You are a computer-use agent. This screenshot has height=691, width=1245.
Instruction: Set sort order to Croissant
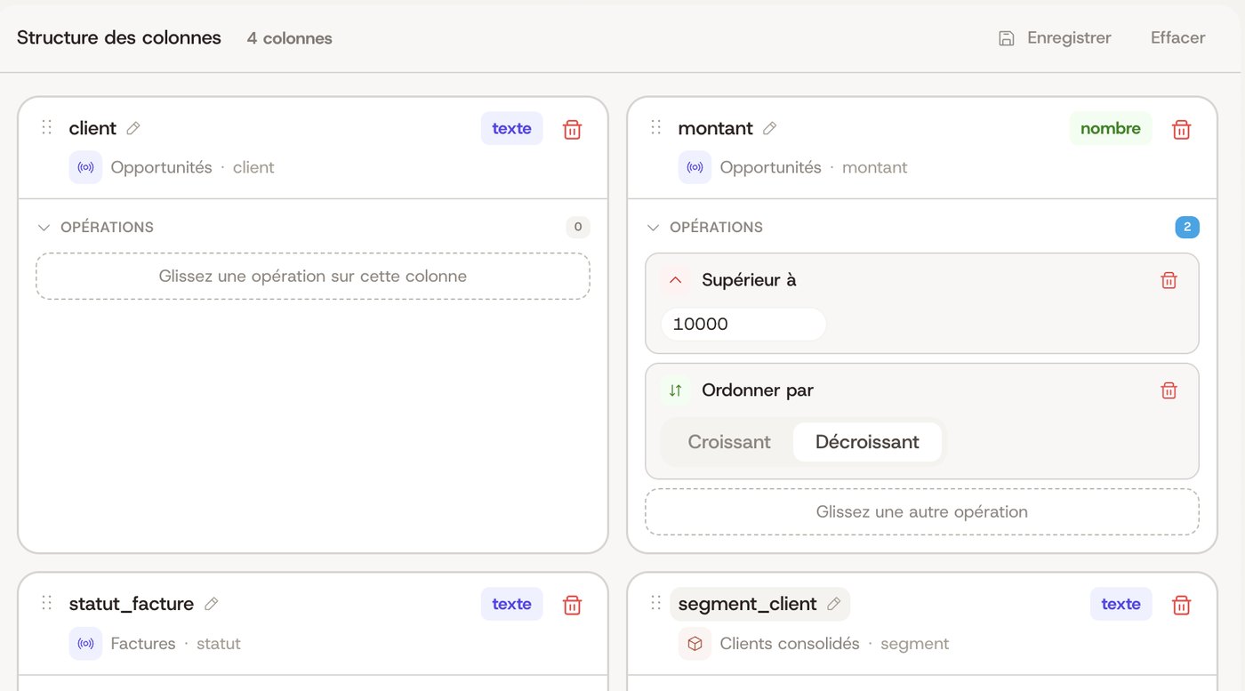[x=729, y=442]
